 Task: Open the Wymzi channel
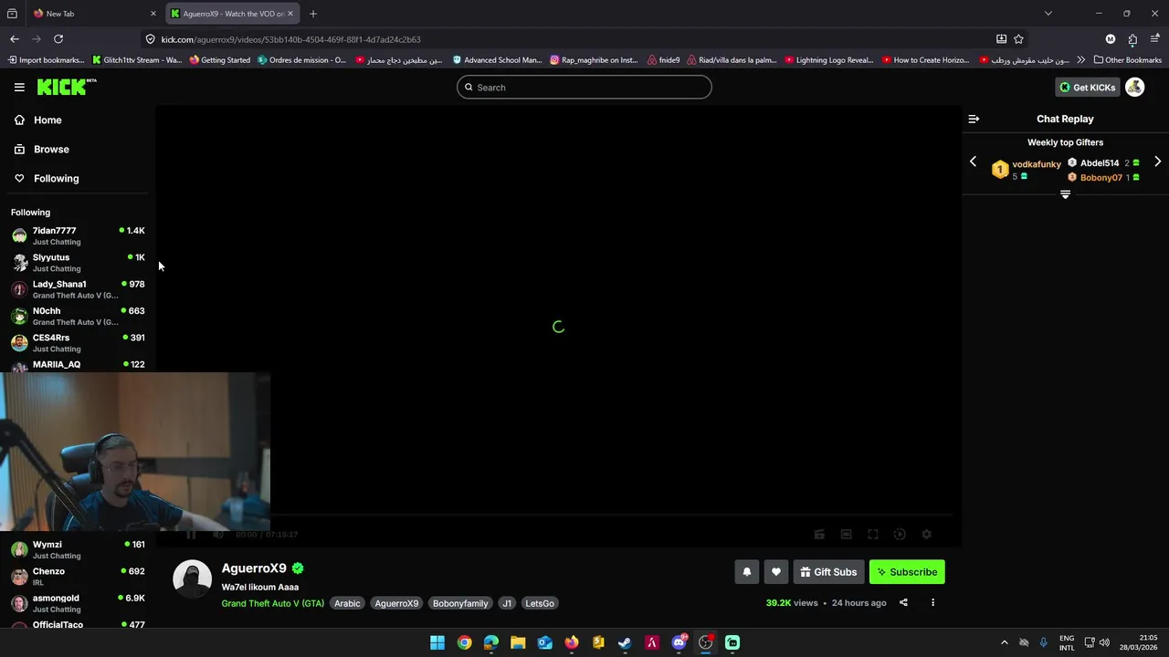tap(78, 549)
